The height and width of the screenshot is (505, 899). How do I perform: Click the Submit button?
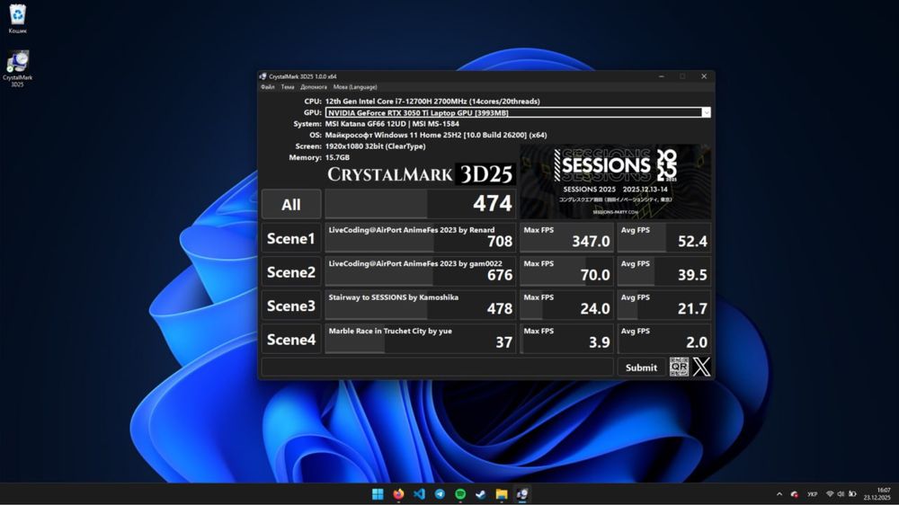point(642,368)
